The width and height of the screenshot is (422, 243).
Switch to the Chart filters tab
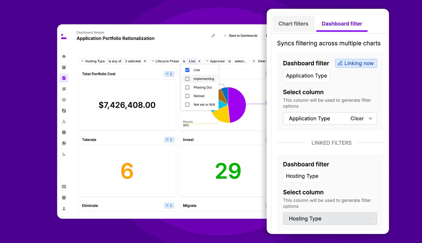tap(293, 23)
